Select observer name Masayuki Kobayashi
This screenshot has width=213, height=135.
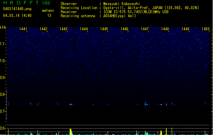pyautogui.click(x=122, y=4)
